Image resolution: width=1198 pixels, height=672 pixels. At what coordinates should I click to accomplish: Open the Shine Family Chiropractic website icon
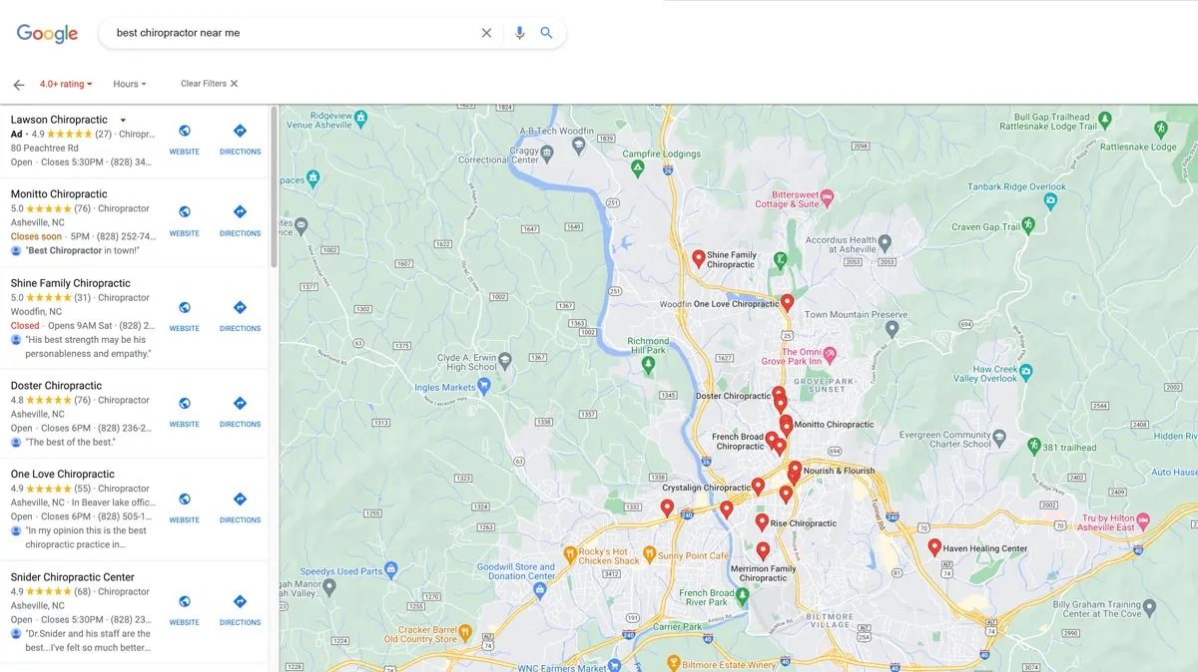[185, 307]
